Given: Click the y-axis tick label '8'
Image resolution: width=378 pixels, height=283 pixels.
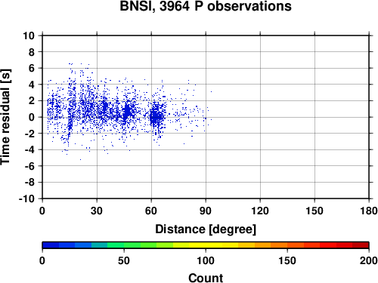Looking at the screenshot, I should (x=31, y=52).
